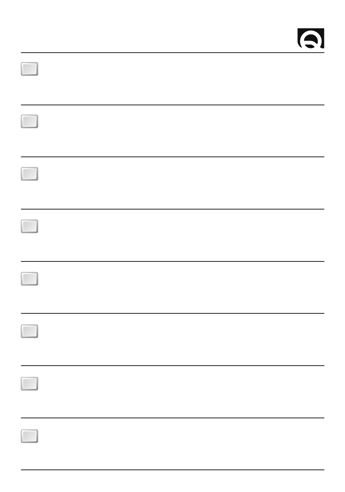Click the blank space in the second row
The width and height of the screenshot is (345, 492).
pyautogui.click(x=182, y=131)
